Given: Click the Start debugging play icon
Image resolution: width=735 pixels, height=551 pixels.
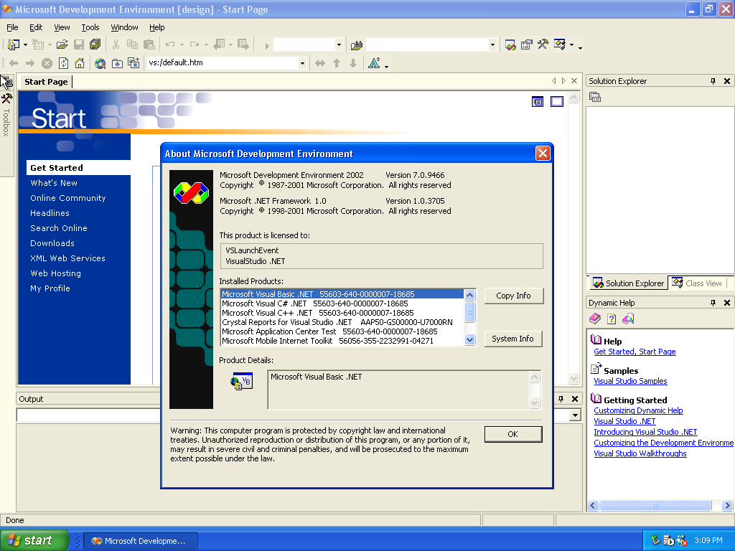Looking at the screenshot, I should [x=267, y=45].
